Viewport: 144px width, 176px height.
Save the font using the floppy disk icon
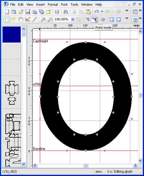(x=28, y=12)
